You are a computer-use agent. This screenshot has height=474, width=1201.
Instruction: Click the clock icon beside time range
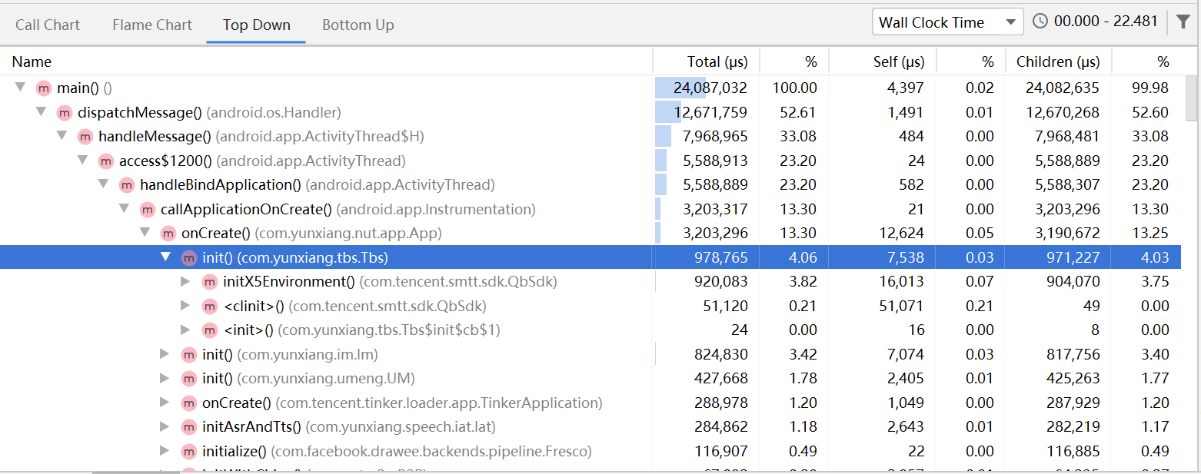(x=1040, y=22)
